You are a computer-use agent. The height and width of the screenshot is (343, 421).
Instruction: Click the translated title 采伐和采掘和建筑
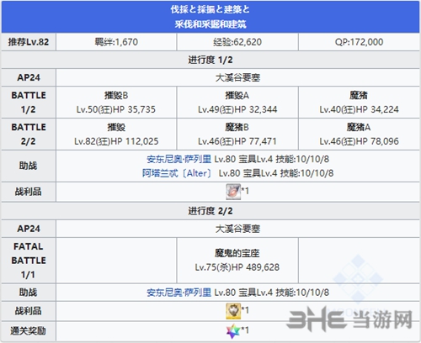click(x=210, y=24)
